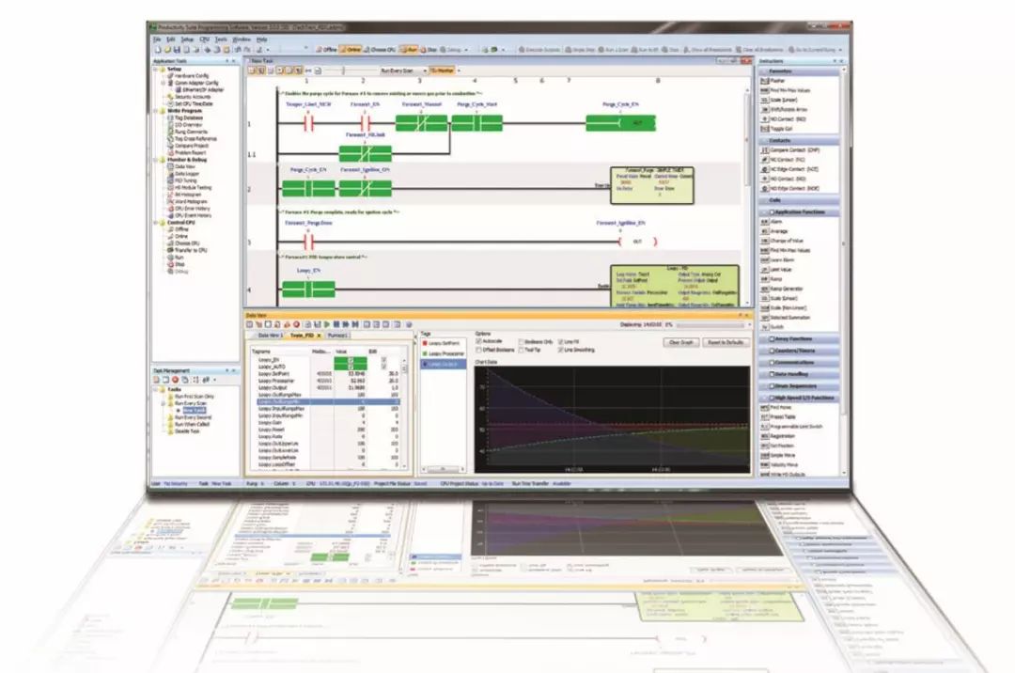Select the Loop1.SetPoint red tag swatch
The image size is (1015, 673).
[426, 343]
